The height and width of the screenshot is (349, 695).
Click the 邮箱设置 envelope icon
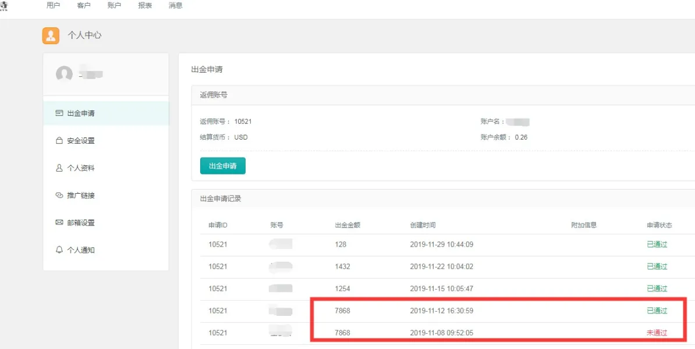59,223
